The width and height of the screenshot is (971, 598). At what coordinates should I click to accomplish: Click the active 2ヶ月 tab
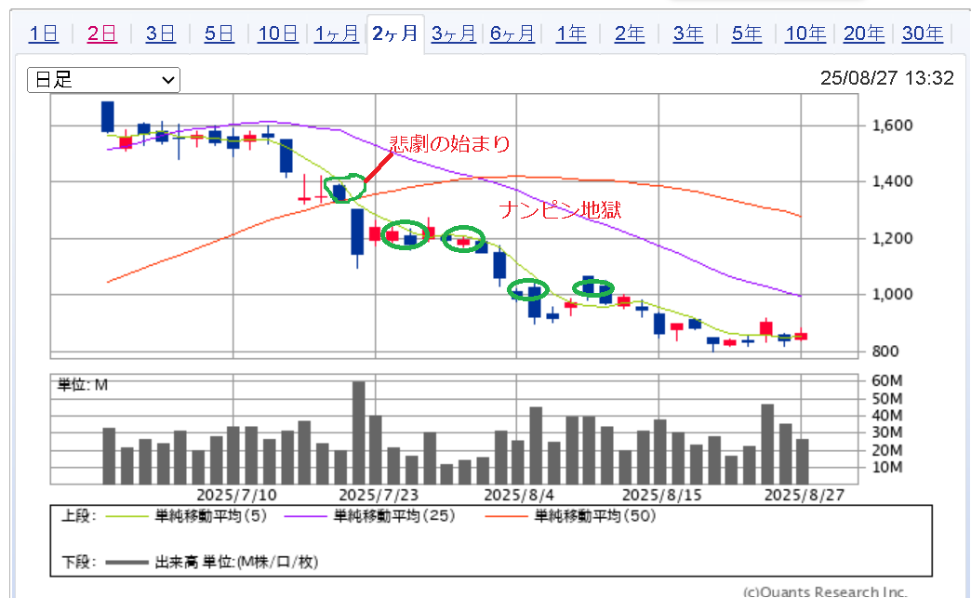point(395,34)
